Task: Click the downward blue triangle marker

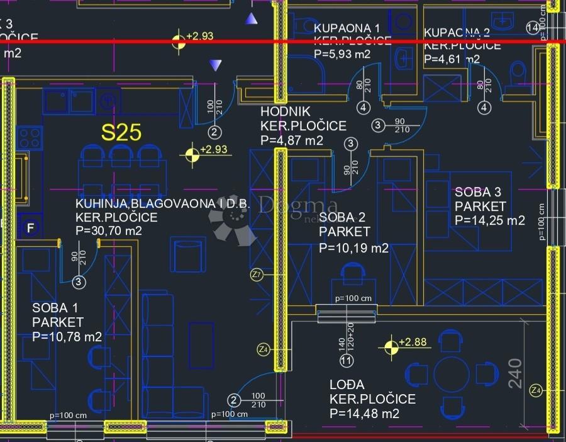Action: pos(215,65)
